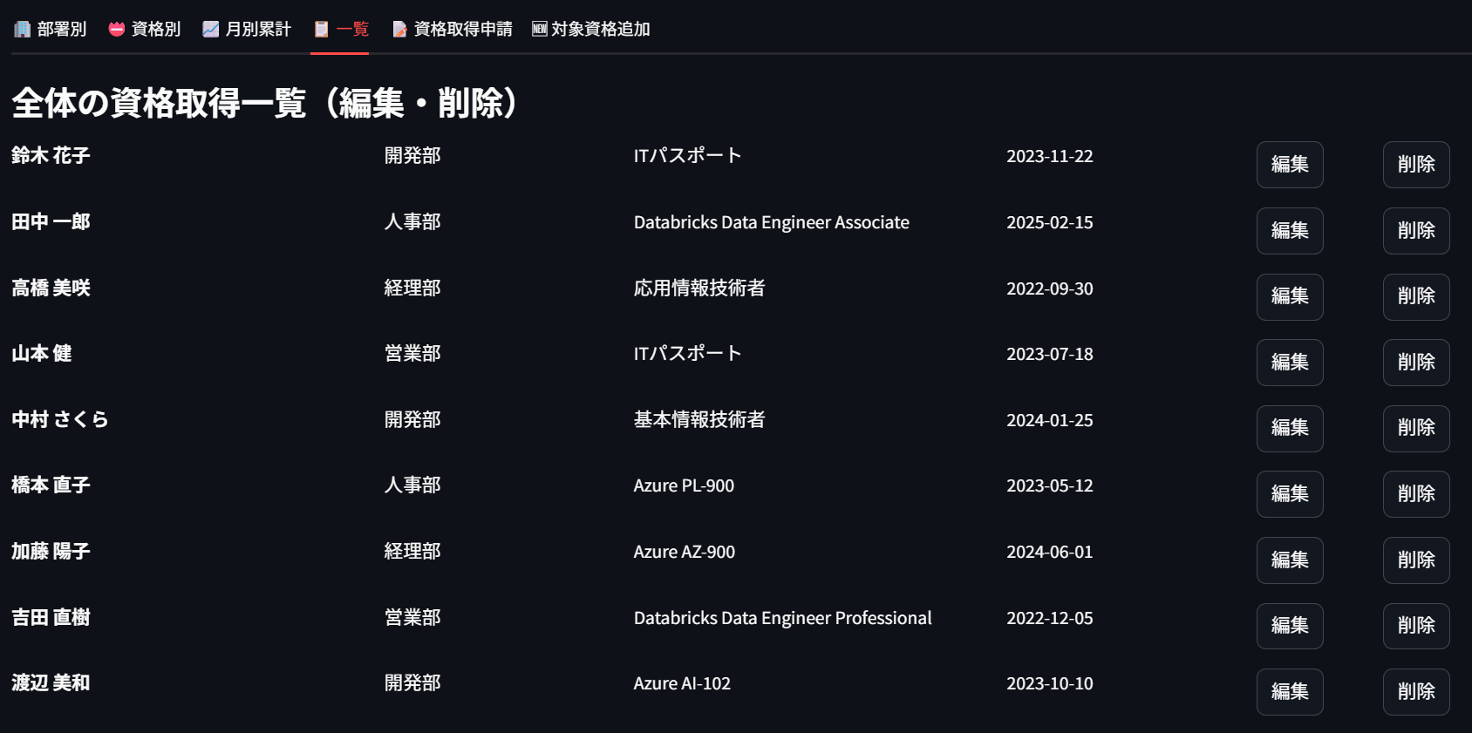1472x733 pixels.
Task: Open the 部署別 tab
Action: (x=50, y=29)
